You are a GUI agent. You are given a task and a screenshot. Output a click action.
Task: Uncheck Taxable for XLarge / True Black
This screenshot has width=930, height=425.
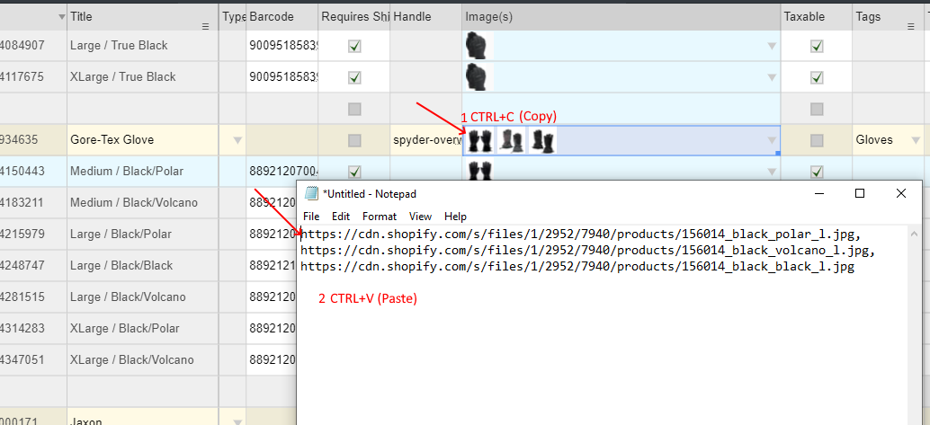click(817, 77)
